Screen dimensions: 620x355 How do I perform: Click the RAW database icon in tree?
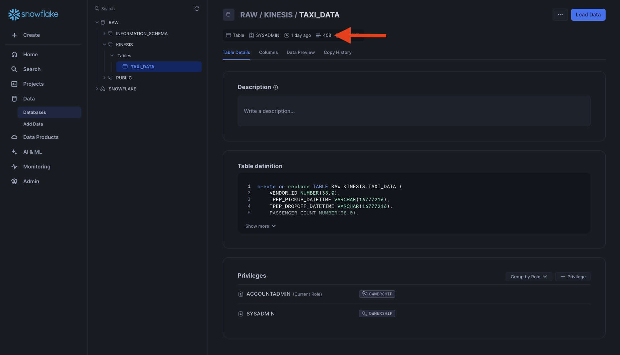103,22
